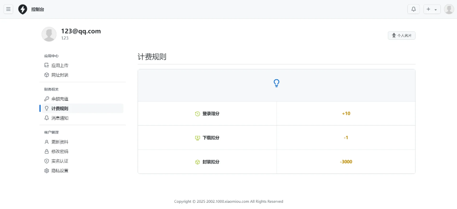Open 隐私设置 in sidebar
The width and height of the screenshot is (457, 209).
tap(59, 171)
